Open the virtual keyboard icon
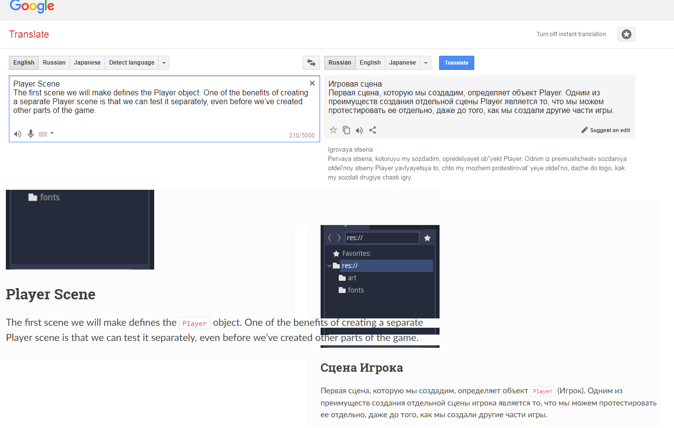 point(43,134)
